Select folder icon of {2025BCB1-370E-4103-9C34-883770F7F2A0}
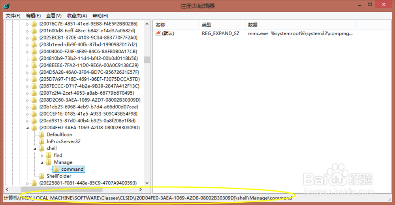 tap(34, 38)
